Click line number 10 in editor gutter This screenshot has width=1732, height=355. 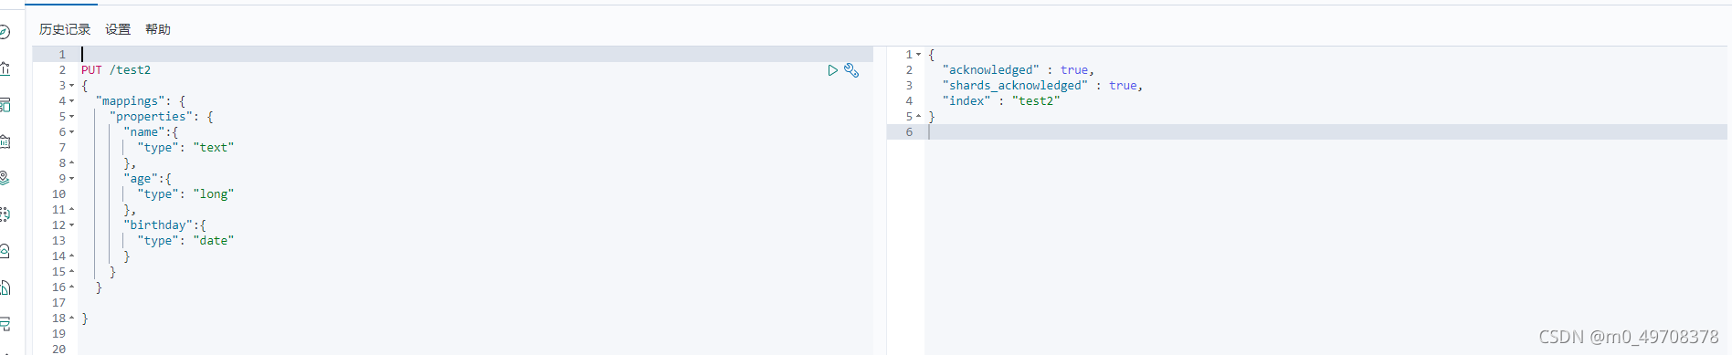click(58, 194)
